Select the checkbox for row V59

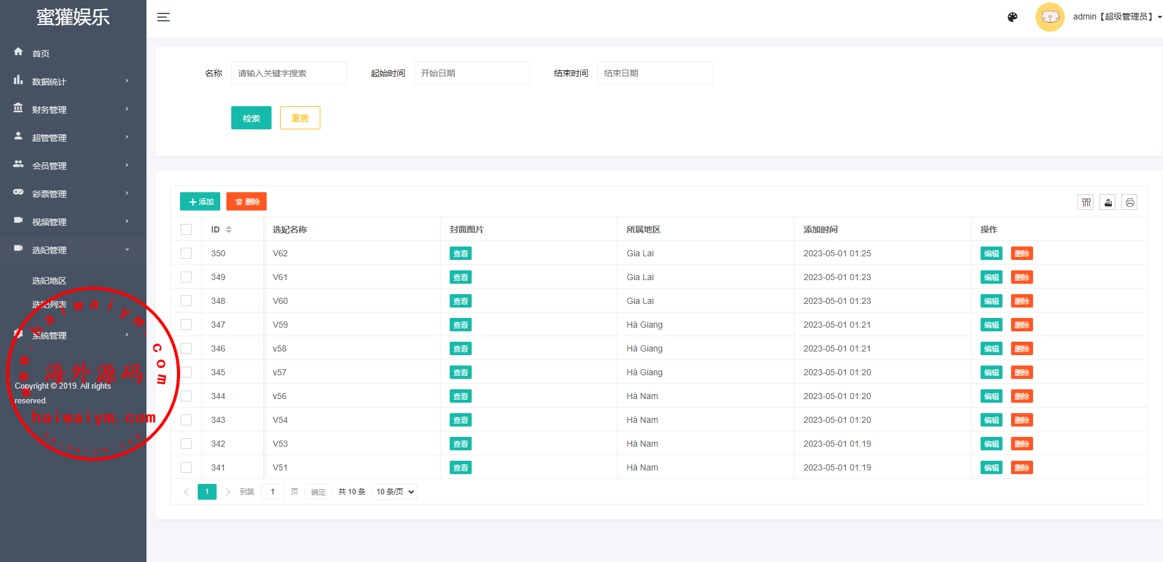(x=186, y=325)
